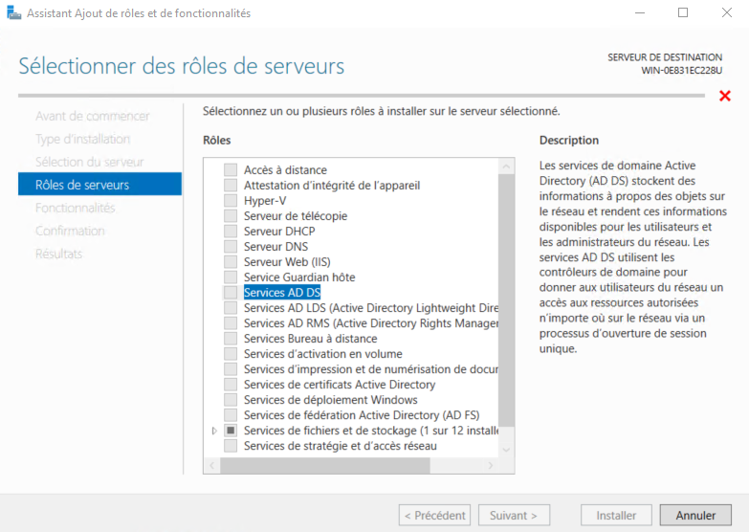Click the roles list scroll-down arrow

506,450
